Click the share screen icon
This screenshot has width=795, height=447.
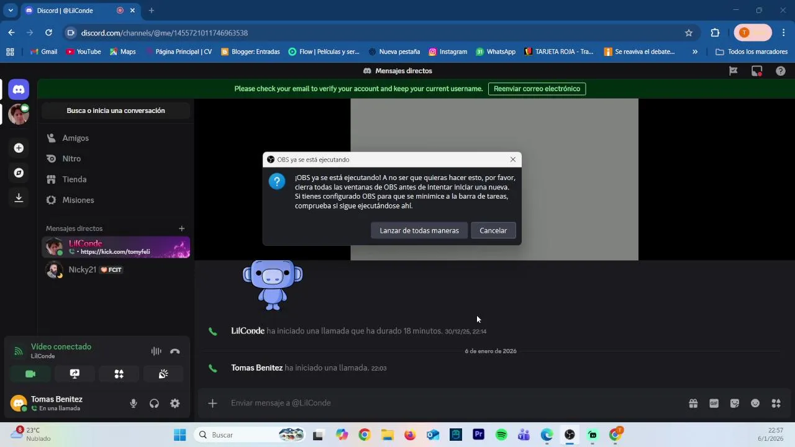tap(75, 374)
